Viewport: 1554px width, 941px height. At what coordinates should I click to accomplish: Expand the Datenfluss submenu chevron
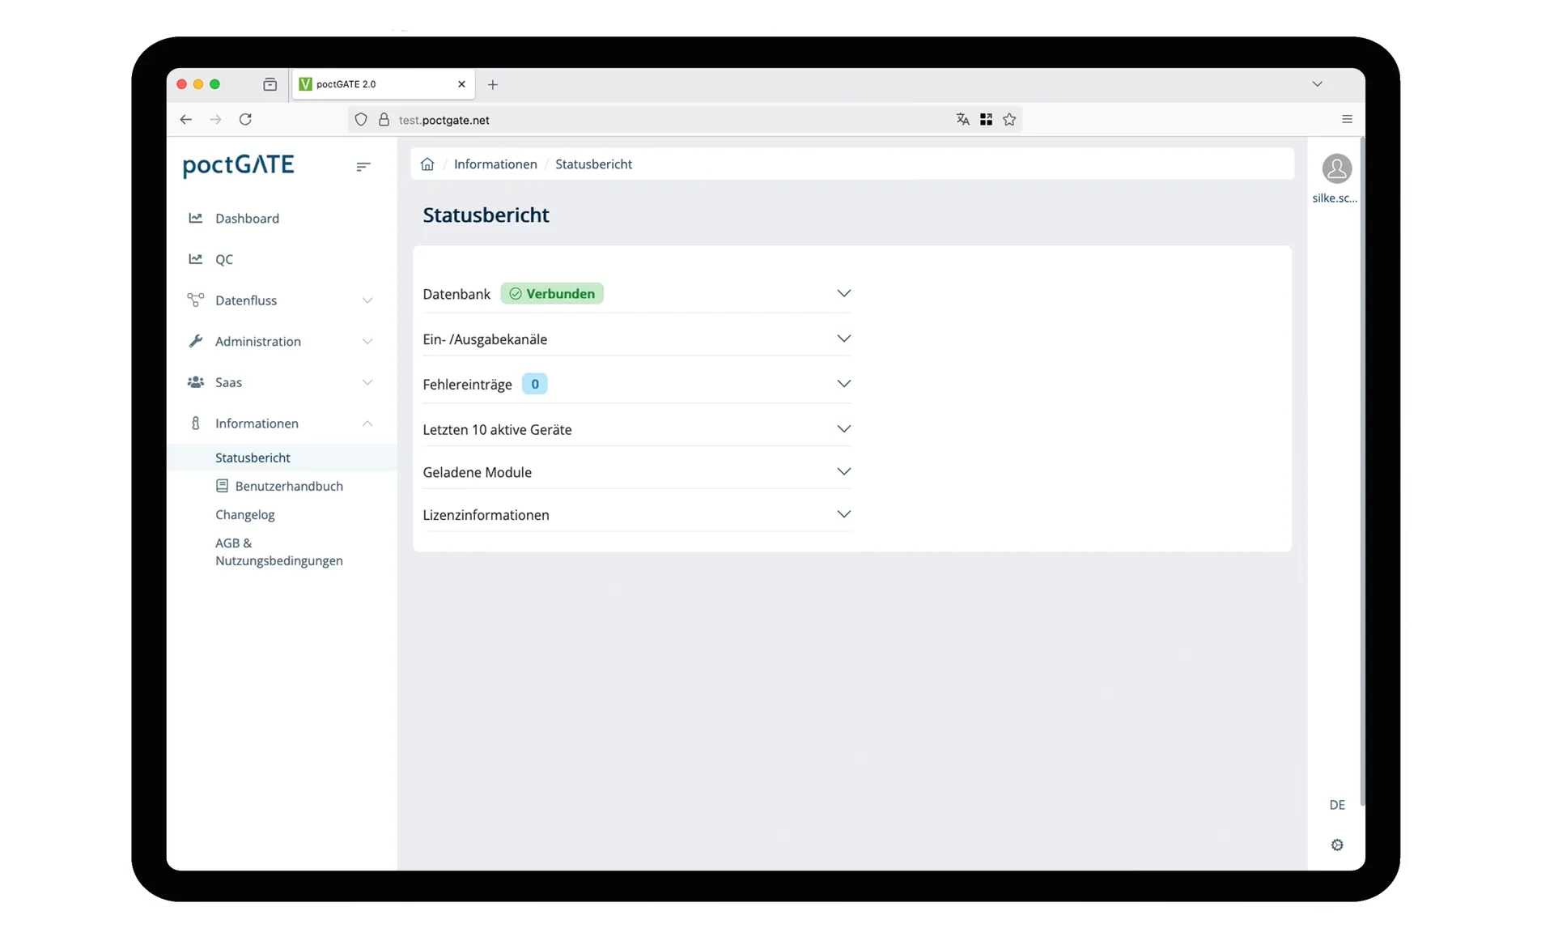[367, 300]
